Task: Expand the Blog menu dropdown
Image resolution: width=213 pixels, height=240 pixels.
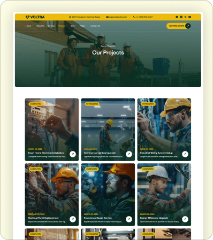Action: [73, 26]
